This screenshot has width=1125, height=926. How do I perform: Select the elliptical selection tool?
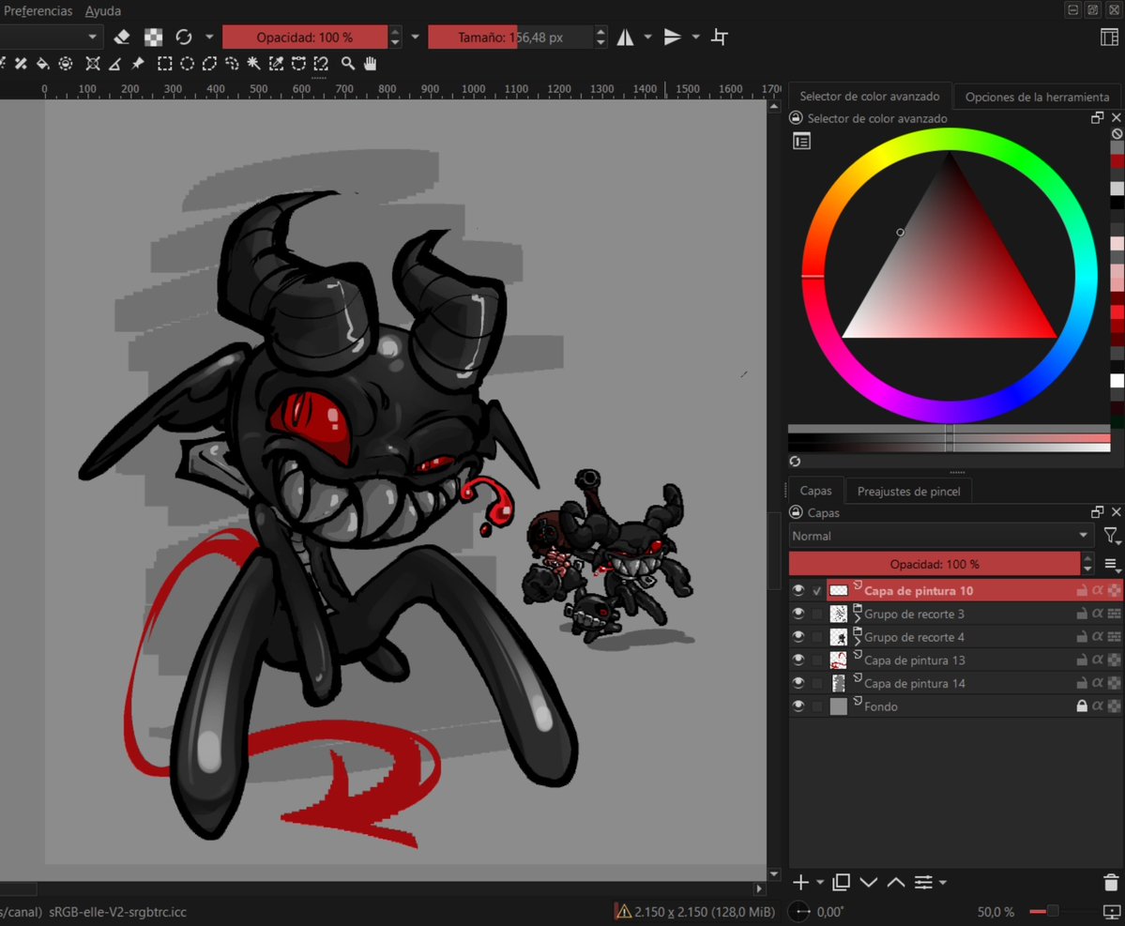pos(188,64)
